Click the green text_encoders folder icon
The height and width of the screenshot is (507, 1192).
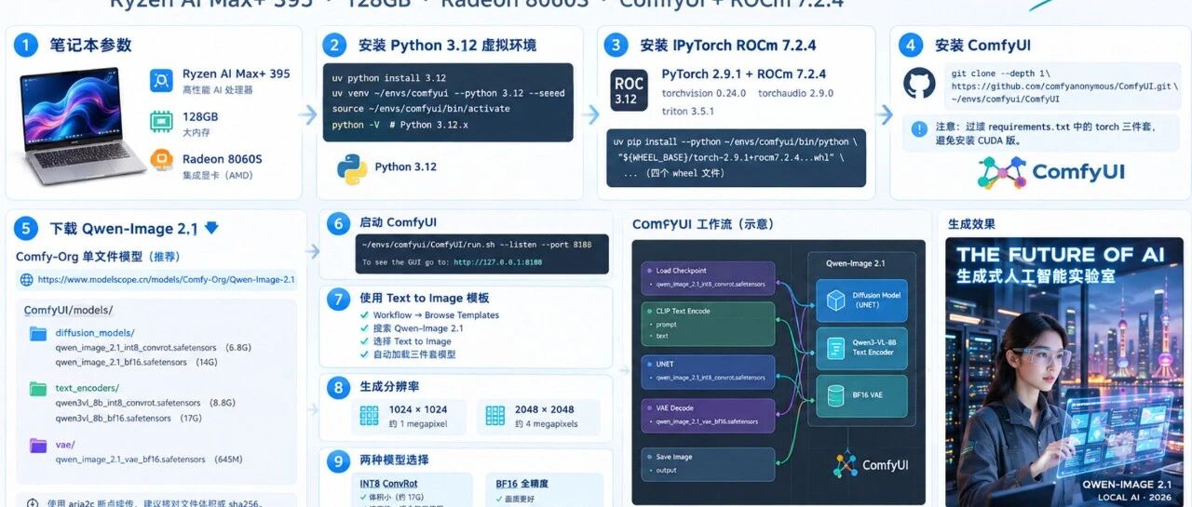click(38, 389)
